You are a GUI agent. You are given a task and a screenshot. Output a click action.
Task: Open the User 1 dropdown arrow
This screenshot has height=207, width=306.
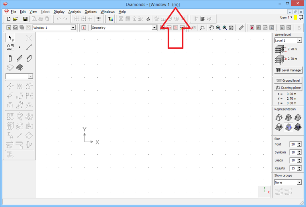(x=291, y=18)
